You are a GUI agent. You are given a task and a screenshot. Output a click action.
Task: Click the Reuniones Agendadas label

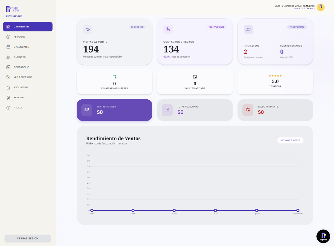(114, 88)
